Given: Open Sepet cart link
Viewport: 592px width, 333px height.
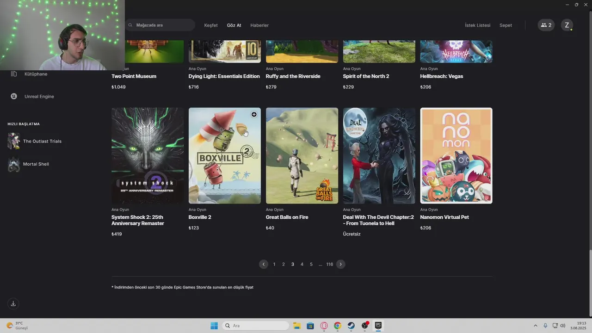Looking at the screenshot, I should 506,25.
